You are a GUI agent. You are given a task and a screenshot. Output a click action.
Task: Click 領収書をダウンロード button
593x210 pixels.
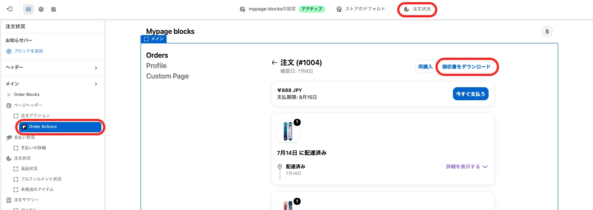pos(466,66)
